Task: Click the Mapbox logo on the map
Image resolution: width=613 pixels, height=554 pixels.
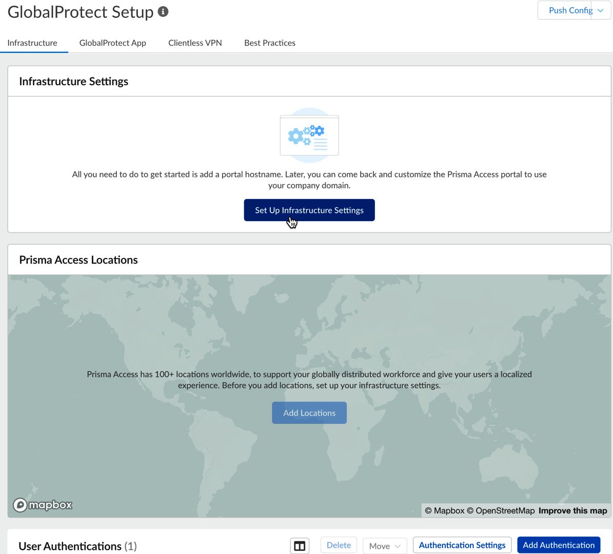Action: (43, 505)
